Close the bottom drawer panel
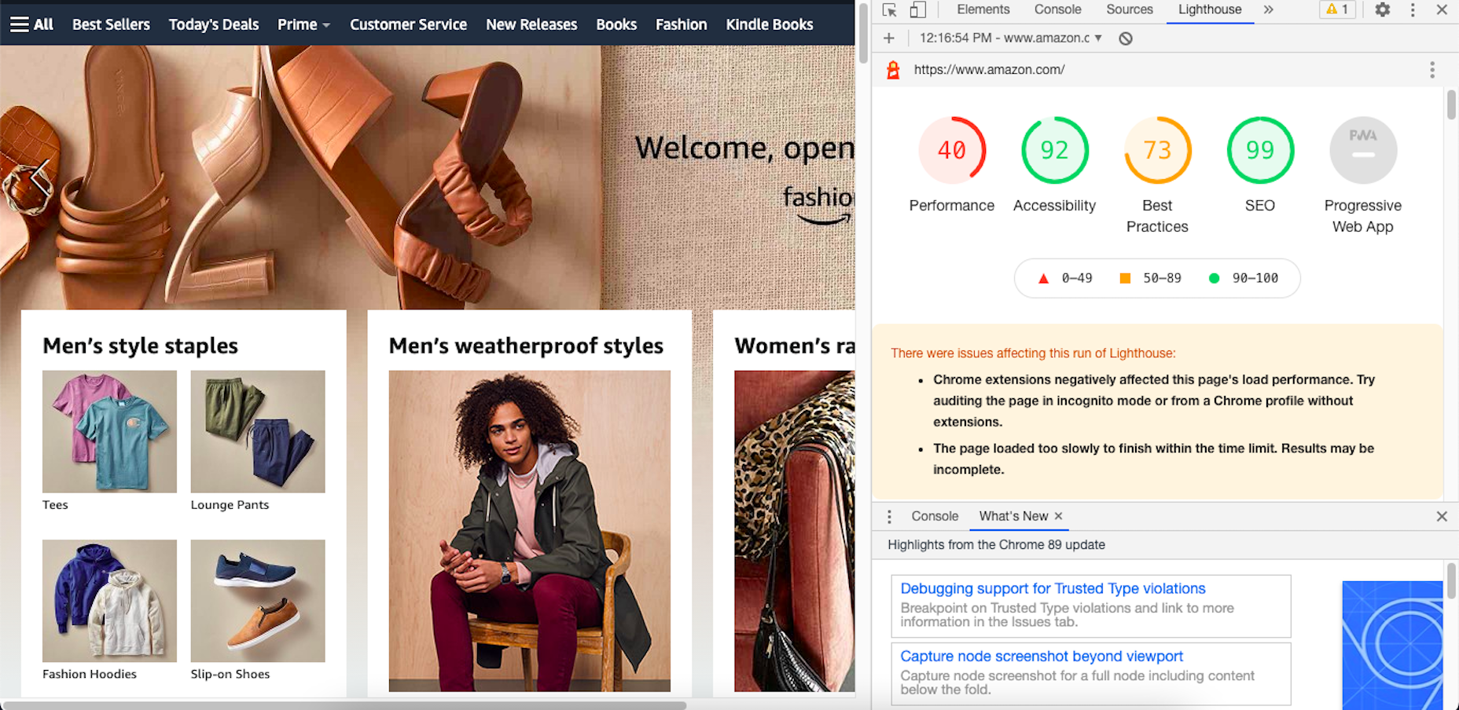The image size is (1459, 710). [x=1442, y=516]
